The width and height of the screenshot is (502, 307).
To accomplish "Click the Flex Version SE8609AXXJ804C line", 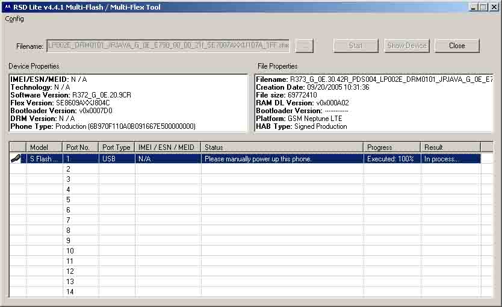I will point(60,103).
